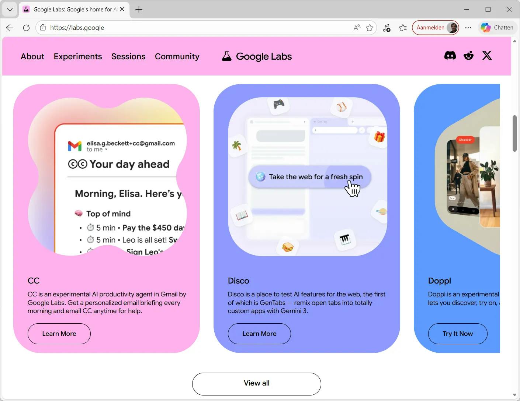Click Try It Now on the Doppl card

[458, 334]
